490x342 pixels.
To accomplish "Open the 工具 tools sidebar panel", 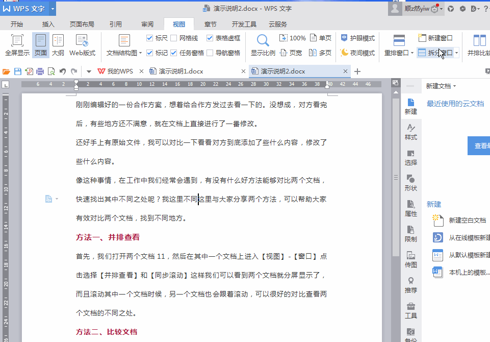I will point(411,311).
